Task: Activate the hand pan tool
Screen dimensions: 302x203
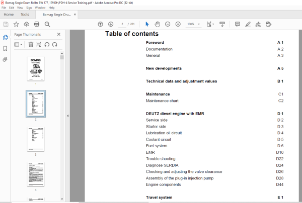Action: (158, 24)
